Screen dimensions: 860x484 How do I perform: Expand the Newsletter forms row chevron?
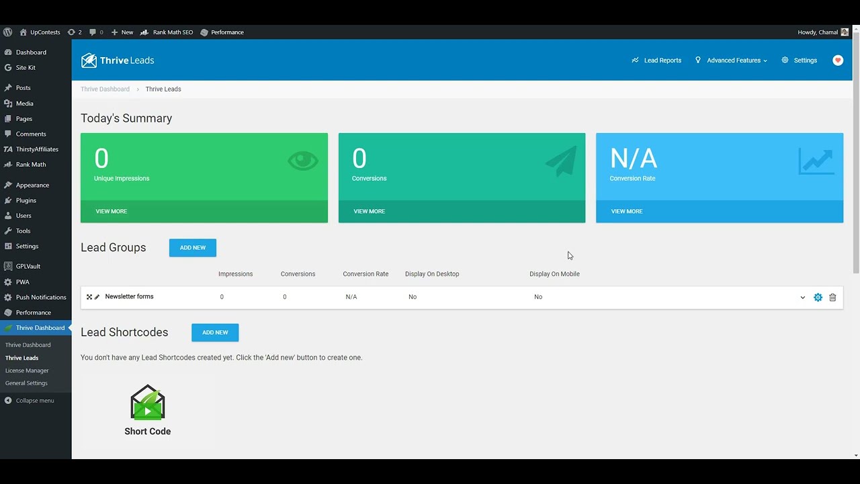[802, 296]
